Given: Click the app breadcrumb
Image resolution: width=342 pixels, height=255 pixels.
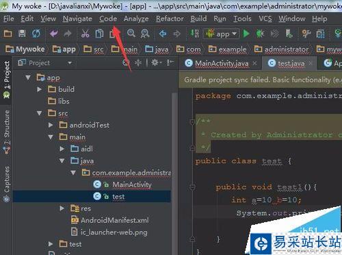Looking at the screenshot, I should coord(64,49).
